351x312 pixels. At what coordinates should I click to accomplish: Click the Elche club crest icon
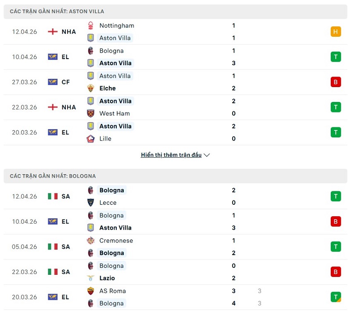pos(91,88)
